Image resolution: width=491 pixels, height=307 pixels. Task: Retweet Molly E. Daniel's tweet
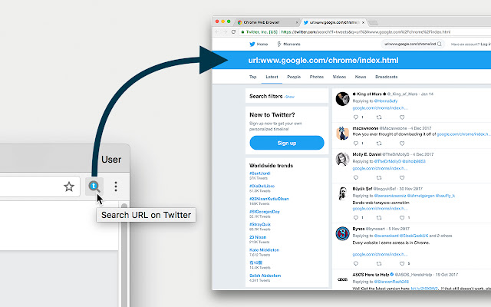(x=379, y=177)
